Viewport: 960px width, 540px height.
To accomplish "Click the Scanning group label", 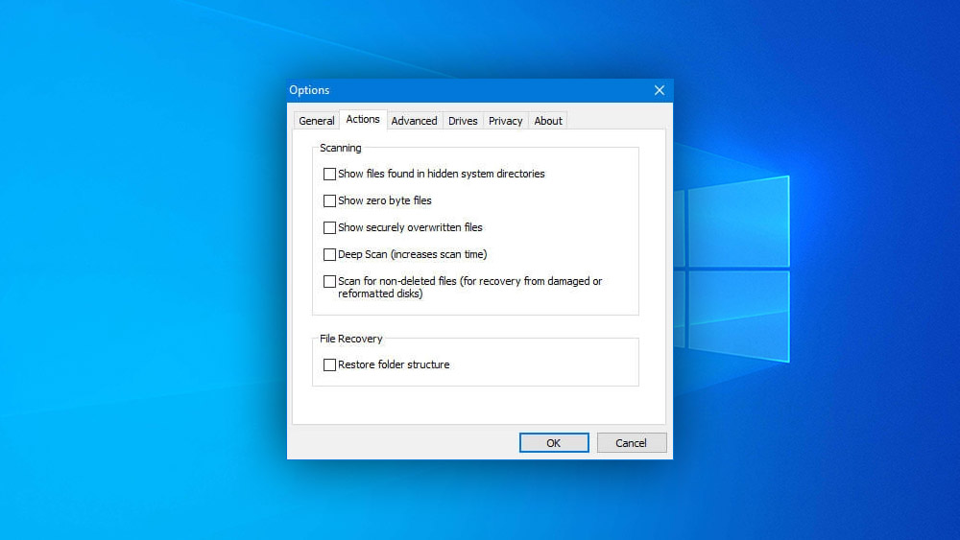I will 341,148.
